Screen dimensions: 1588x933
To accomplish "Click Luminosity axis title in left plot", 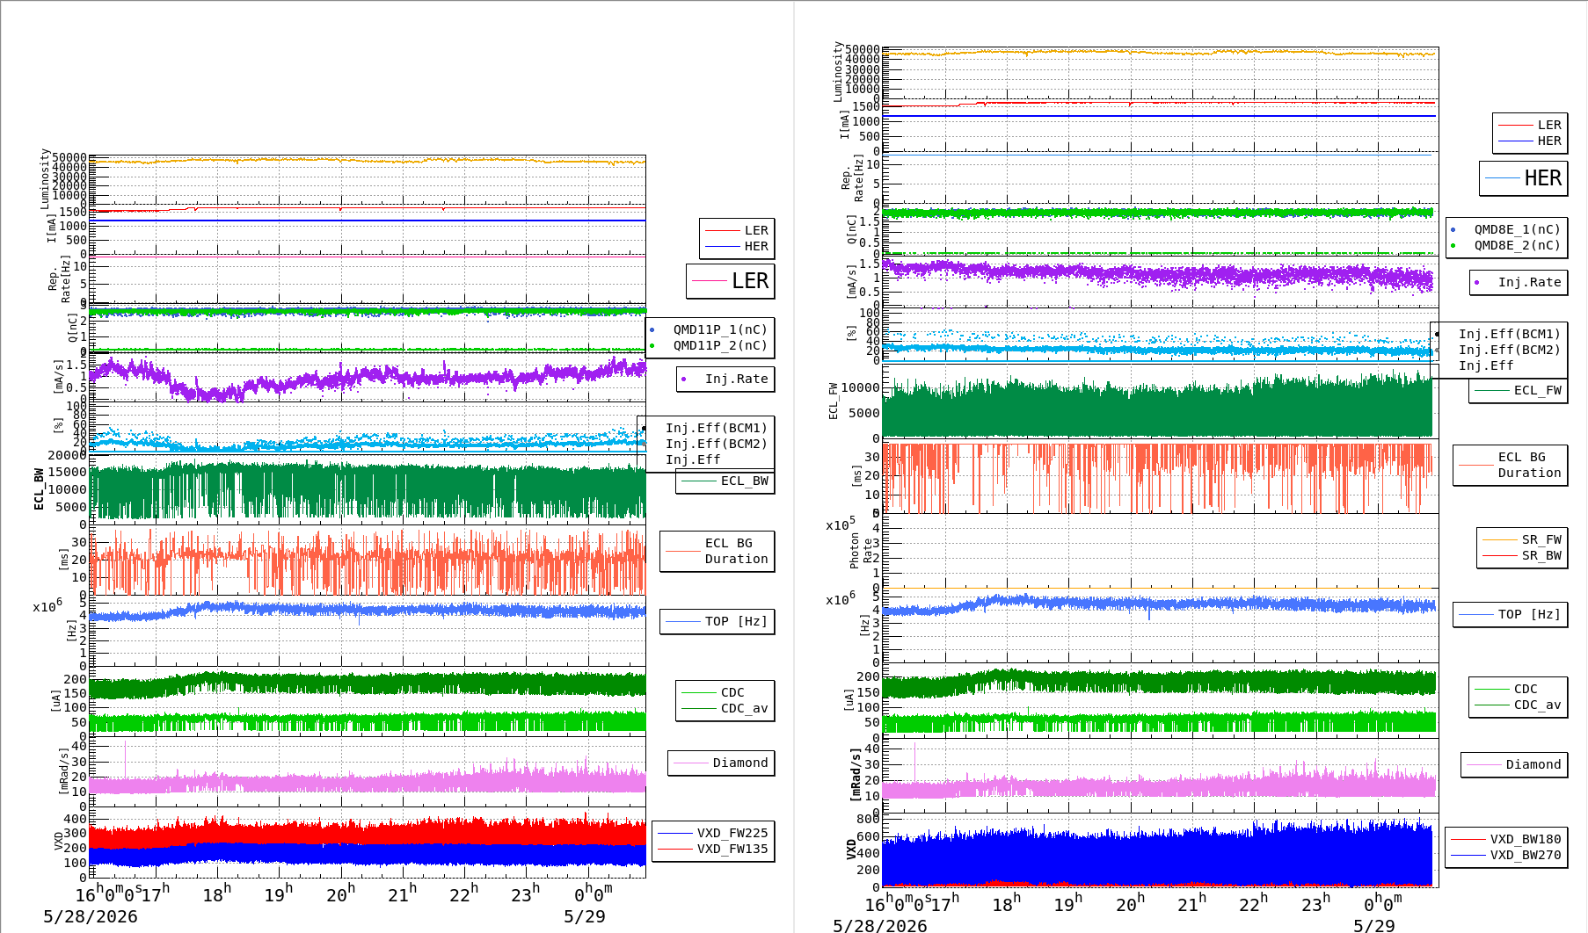I will click(45, 178).
